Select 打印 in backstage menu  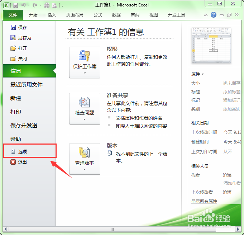(16, 112)
